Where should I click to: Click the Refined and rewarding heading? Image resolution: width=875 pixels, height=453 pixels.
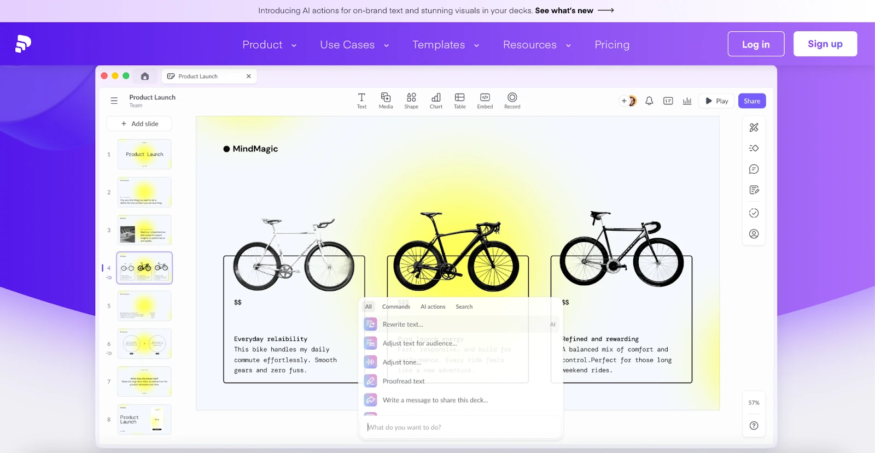click(600, 339)
